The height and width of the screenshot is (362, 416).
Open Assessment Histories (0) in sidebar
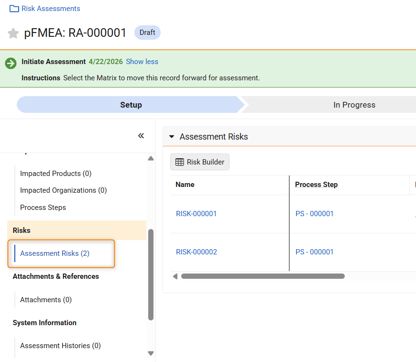click(60, 346)
